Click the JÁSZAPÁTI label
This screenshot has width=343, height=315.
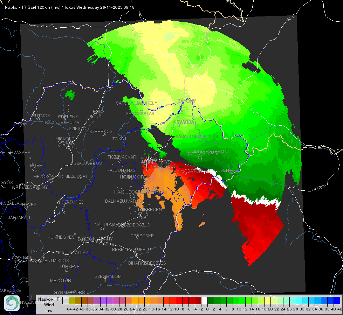tap(19, 217)
